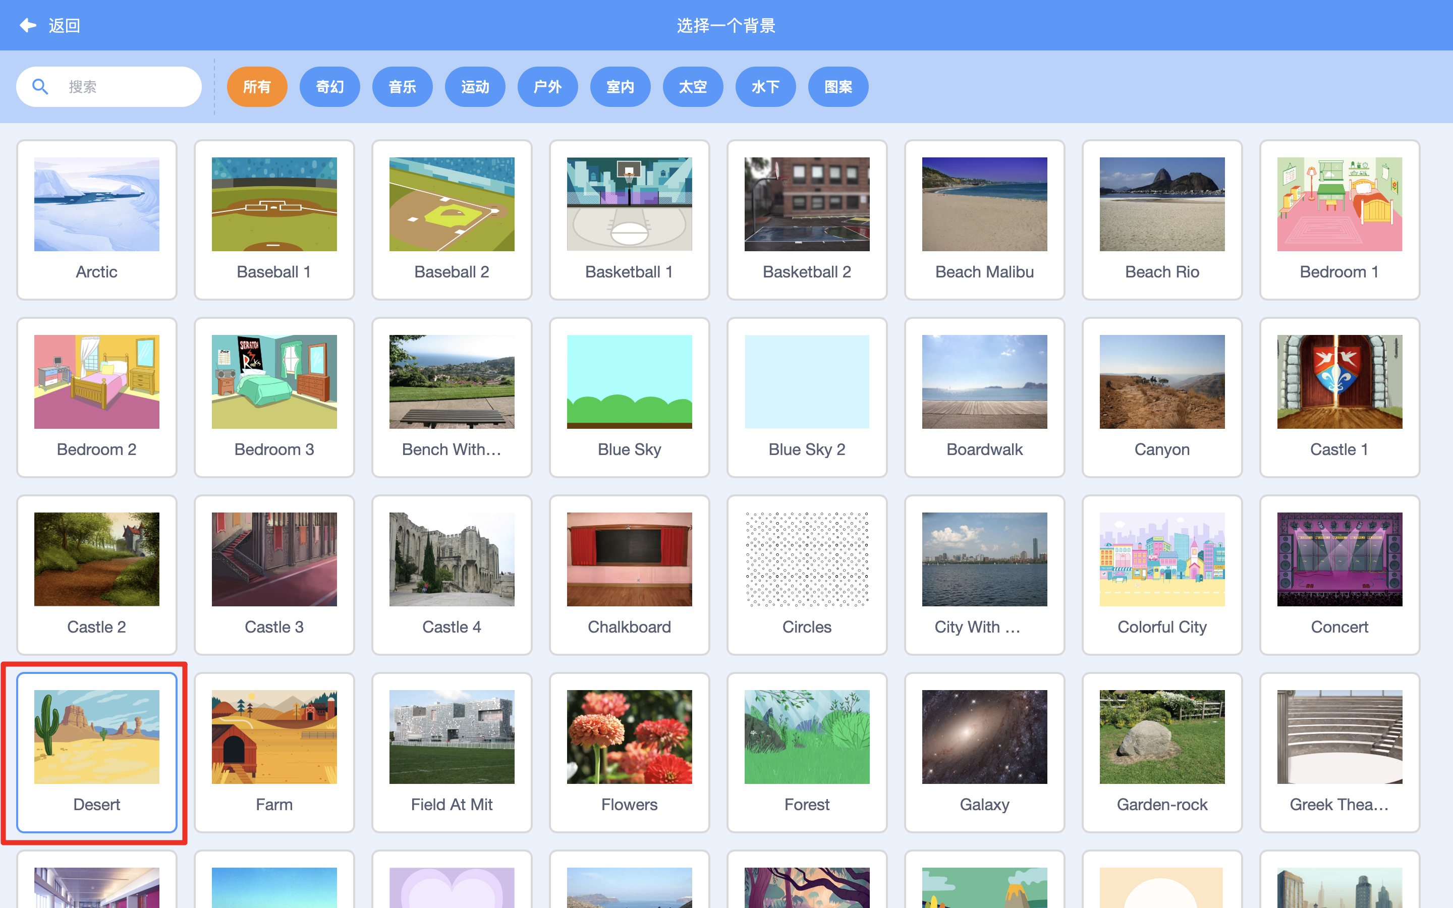
Task: Select the Bench With… backdrop
Action: tap(452, 398)
